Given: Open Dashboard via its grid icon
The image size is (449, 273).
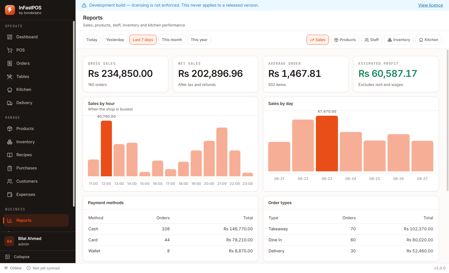Looking at the screenshot, I should pos(10,37).
